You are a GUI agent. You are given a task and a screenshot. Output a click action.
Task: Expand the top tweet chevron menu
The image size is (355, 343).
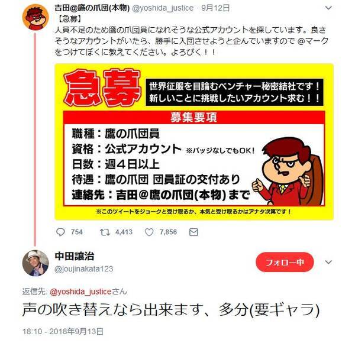click(328, 8)
